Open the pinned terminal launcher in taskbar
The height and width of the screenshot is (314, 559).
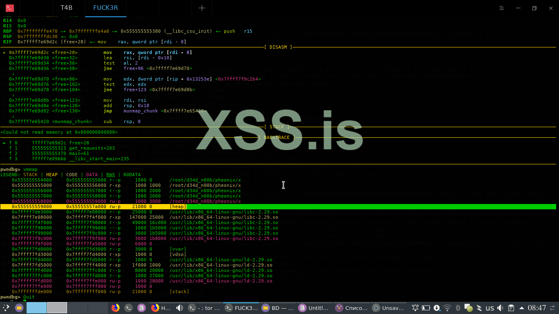[x=128, y=308]
